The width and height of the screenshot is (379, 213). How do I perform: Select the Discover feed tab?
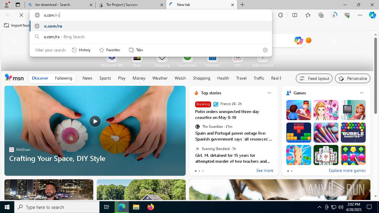coord(40,78)
